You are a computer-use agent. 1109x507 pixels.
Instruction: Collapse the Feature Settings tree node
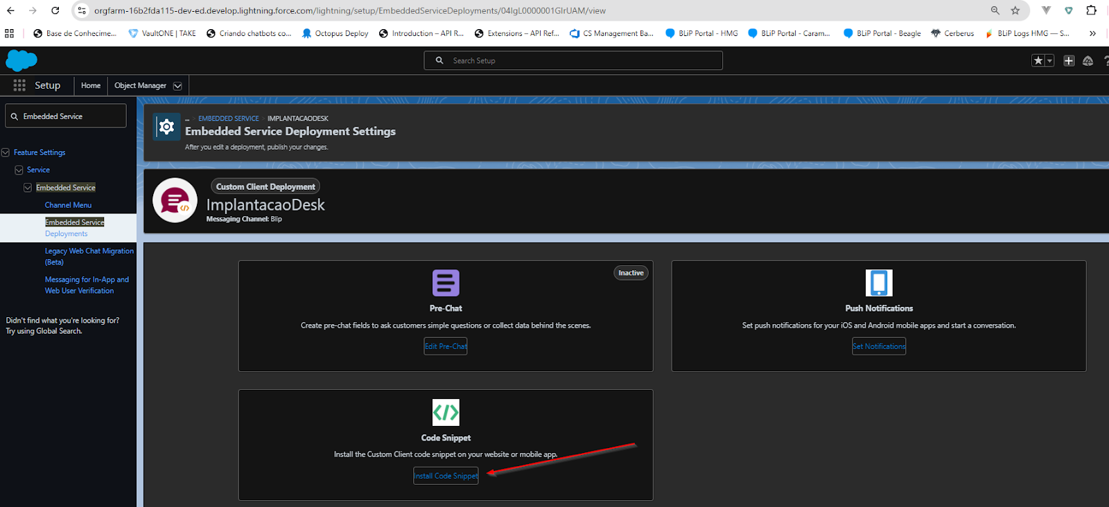pos(6,152)
